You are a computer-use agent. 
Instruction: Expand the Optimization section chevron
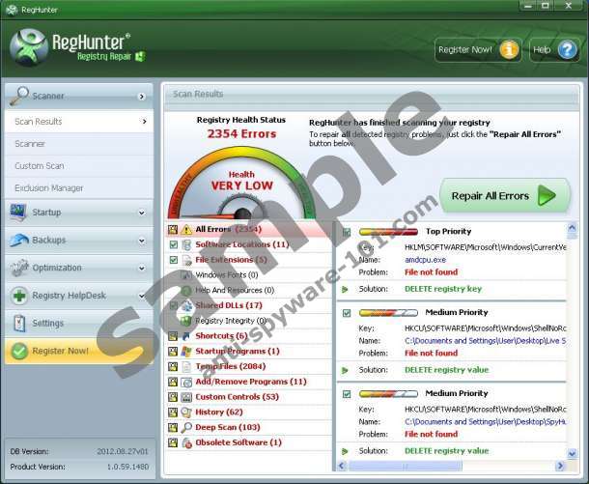pyautogui.click(x=142, y=269)
